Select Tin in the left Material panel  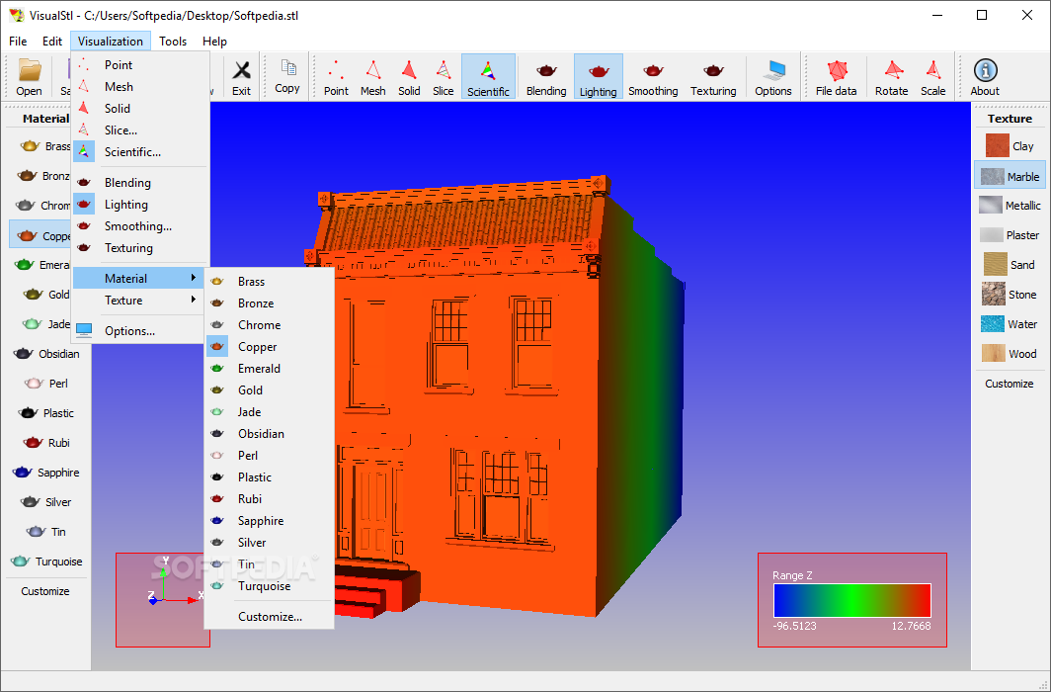[46, 531]
